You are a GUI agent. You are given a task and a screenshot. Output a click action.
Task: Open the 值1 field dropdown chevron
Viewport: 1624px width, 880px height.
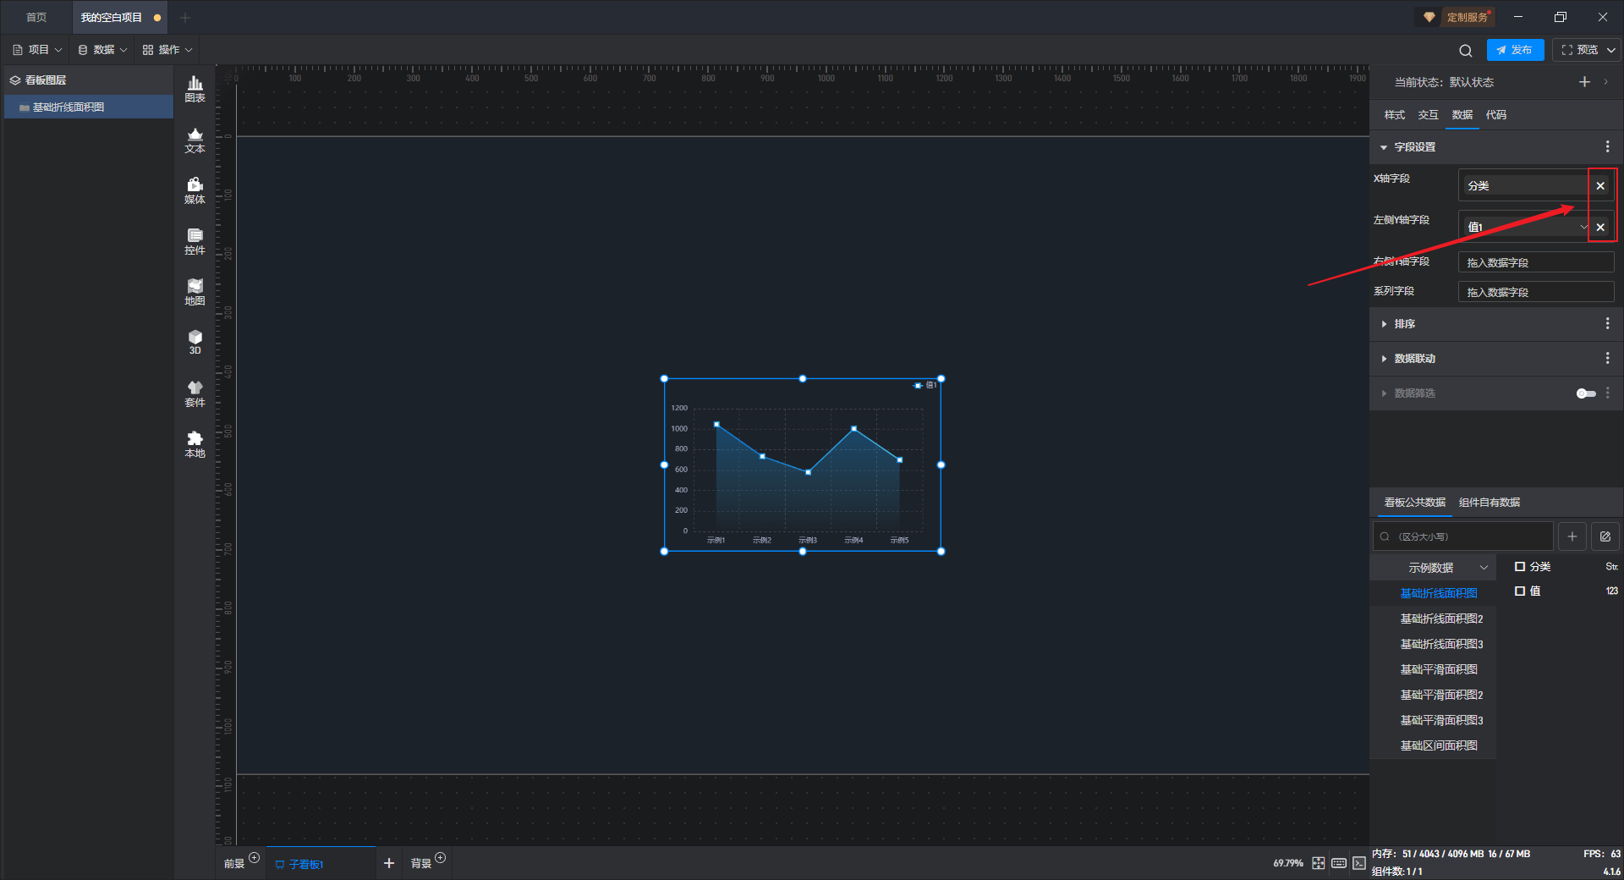pyautogui.click(x=1583, y=227)
